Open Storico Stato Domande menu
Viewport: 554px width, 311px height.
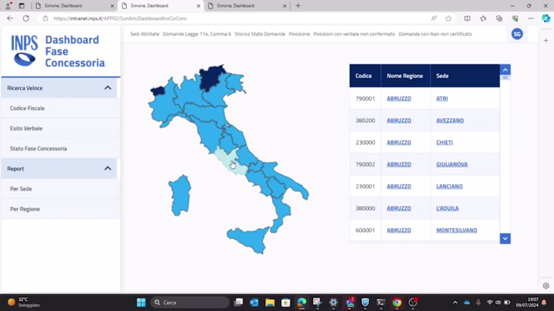[260, 34]
